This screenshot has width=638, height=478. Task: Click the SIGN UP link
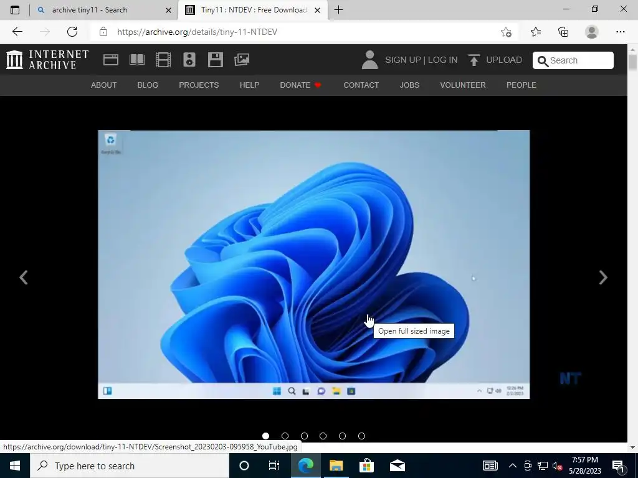coord(403,60)
